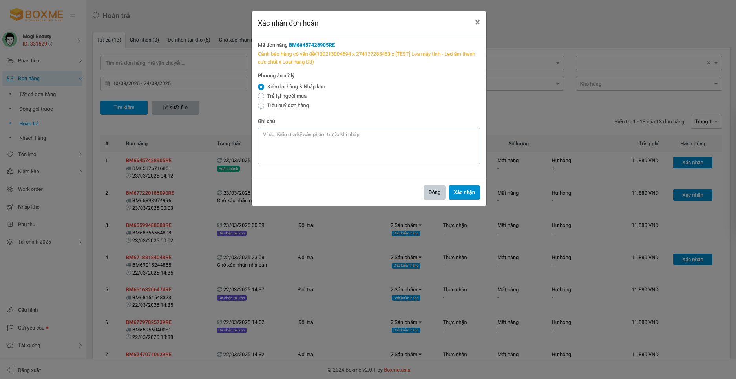The height and width of the screenshot is (379, 736).
Task: Click the Đăng xuất logout icon
Action: (10, 370)
